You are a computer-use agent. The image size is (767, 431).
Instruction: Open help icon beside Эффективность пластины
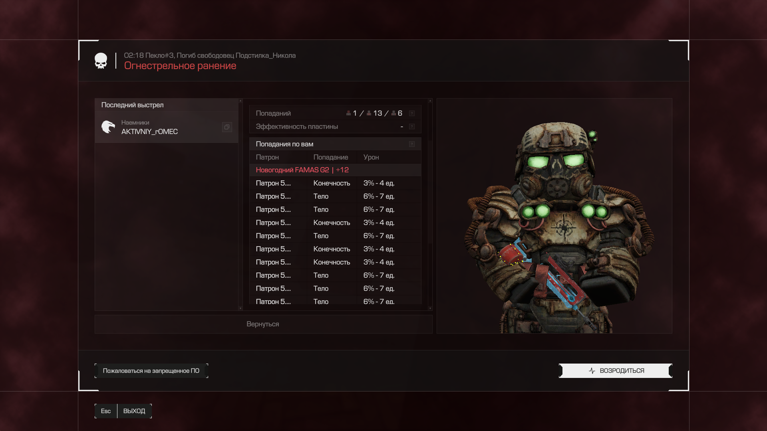pyautogui.click(x=412, y=127)
